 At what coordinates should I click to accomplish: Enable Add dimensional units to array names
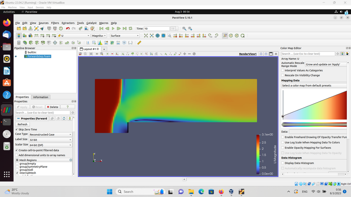click(x=16, y=155)
